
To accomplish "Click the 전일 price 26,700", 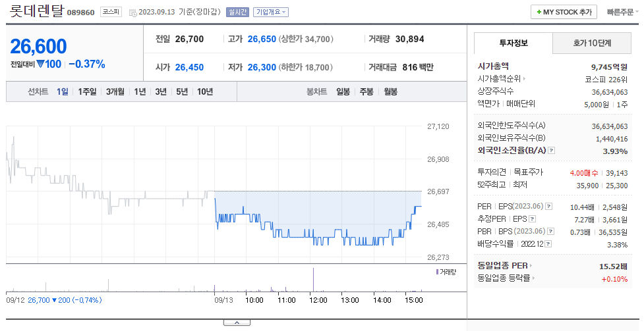I will click(x=189, y=39).
